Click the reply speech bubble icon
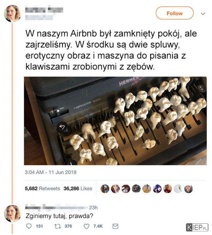 pos(28,226)
